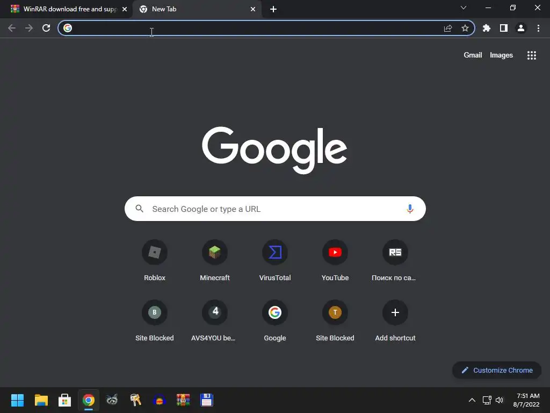
Task: Reload the current page
Action: click(x=46, y=28)
